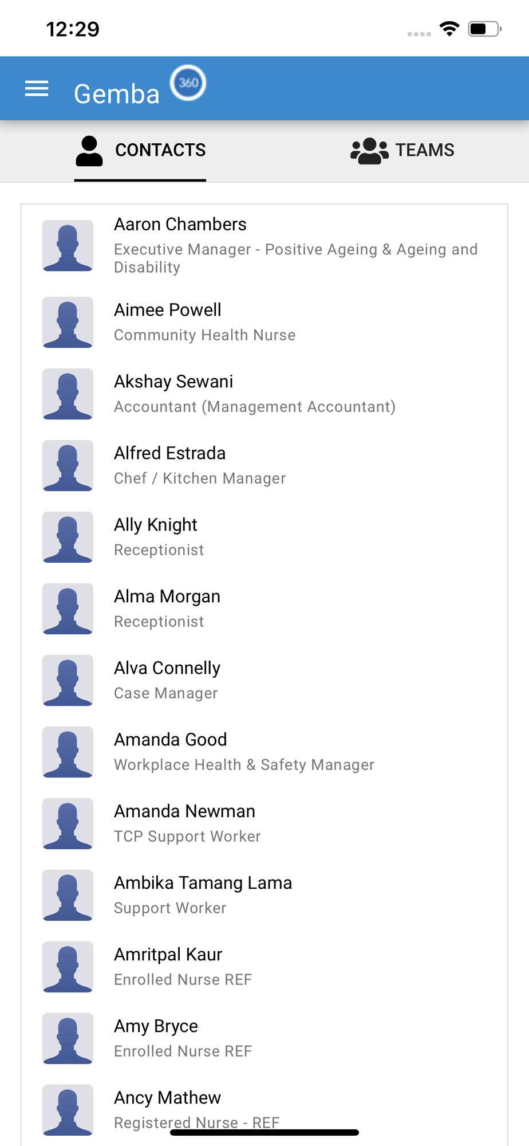Tap the Teams group icon

click(x=369, y=151)
